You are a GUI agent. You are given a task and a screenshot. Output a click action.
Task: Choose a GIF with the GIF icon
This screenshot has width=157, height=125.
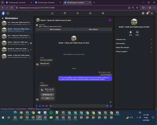pyautogui.click(x=46, y=106)
